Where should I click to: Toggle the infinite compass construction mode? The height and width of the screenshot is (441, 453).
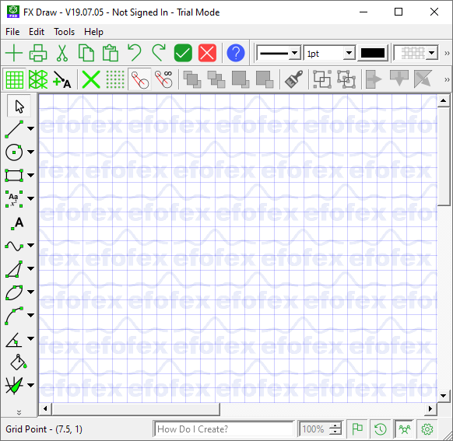(163, 79)
